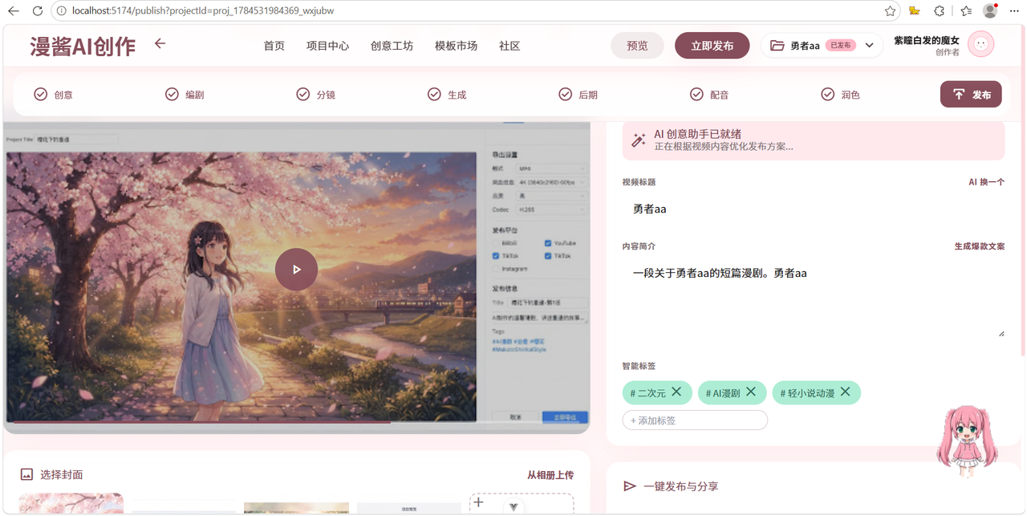Screen dimensions: 1027x516
Task: Open the pink face user avatar
Action: coord(980,44)
